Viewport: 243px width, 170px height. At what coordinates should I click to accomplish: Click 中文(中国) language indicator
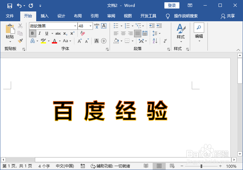[65, 166]
